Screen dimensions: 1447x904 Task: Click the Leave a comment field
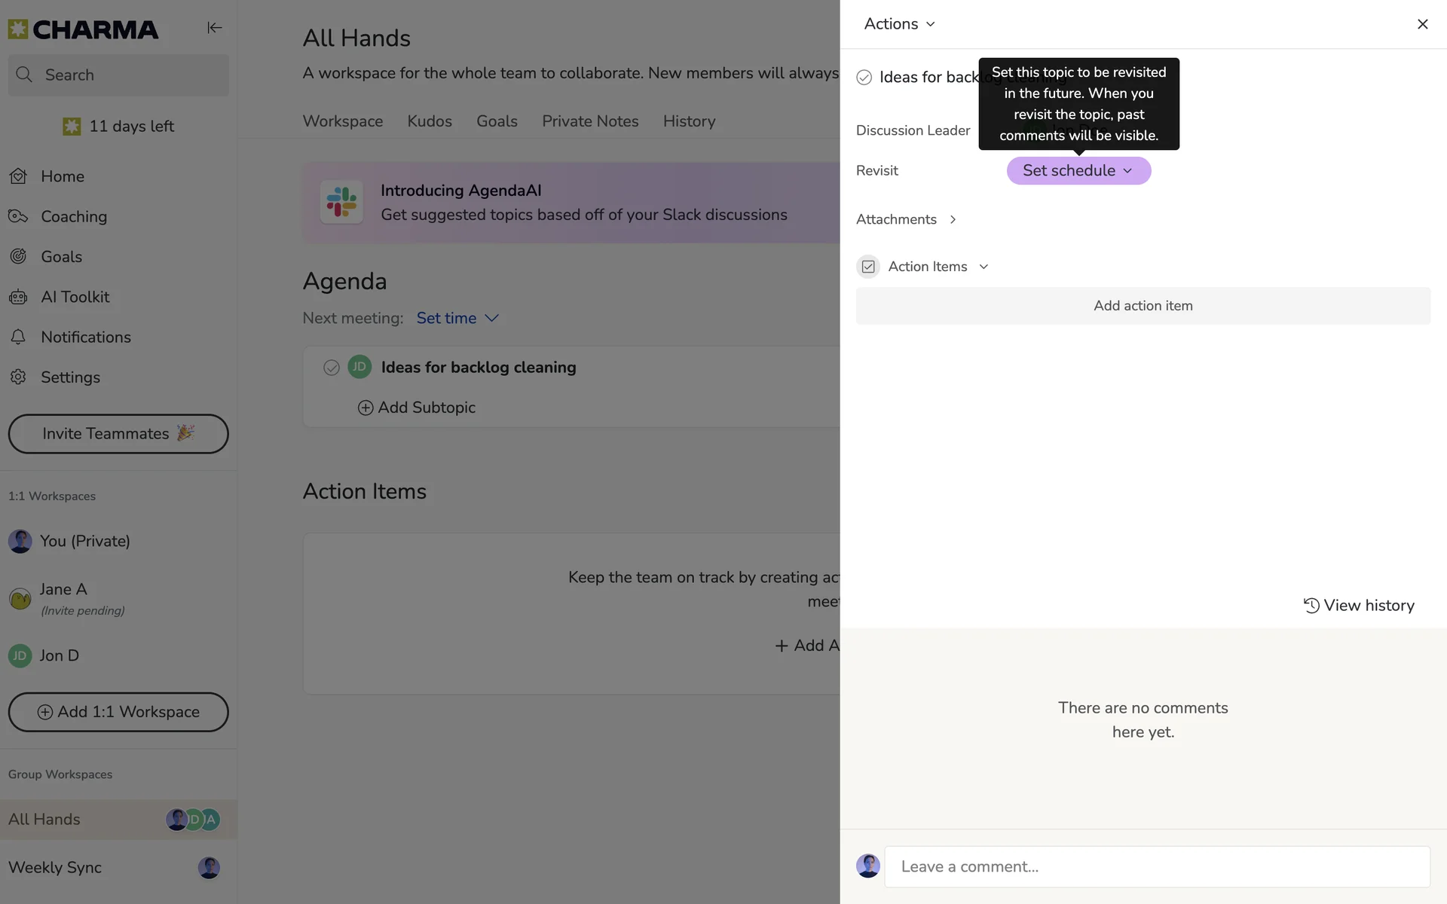[1156, 866]
